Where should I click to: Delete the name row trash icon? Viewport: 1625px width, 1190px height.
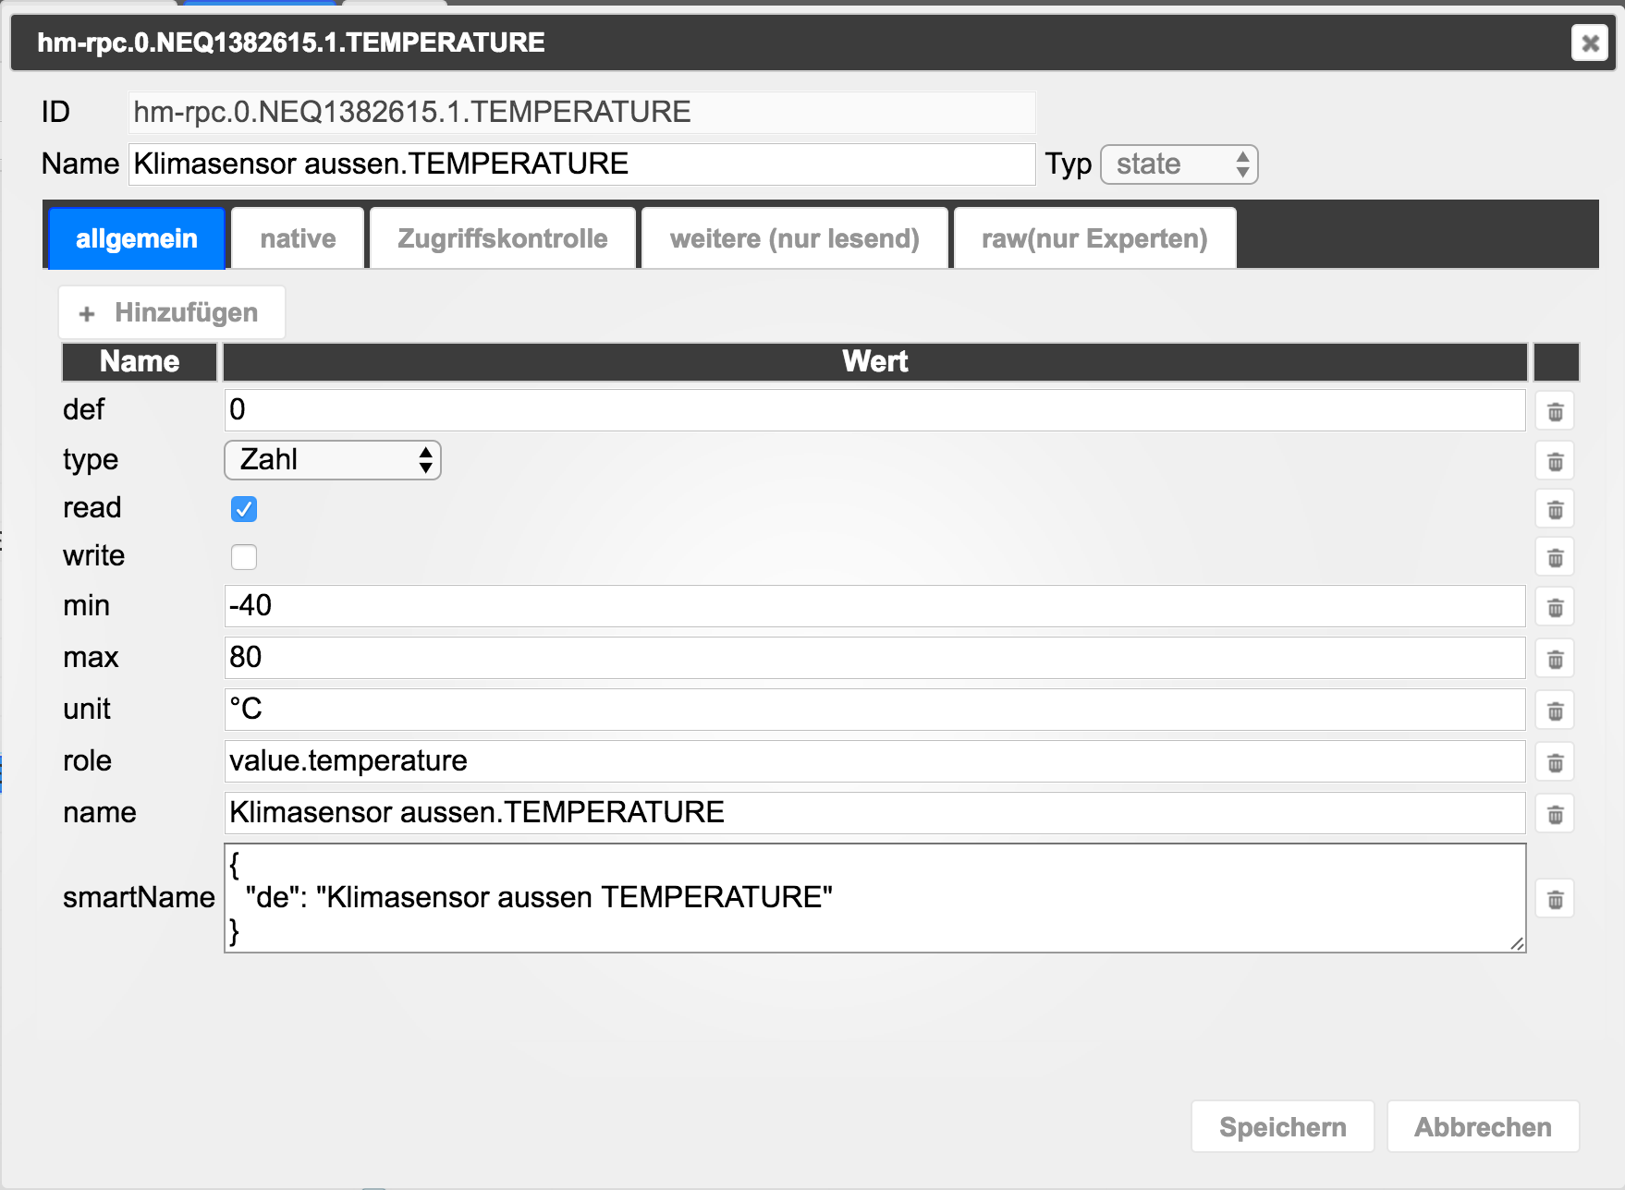[x=1555, y=815]
